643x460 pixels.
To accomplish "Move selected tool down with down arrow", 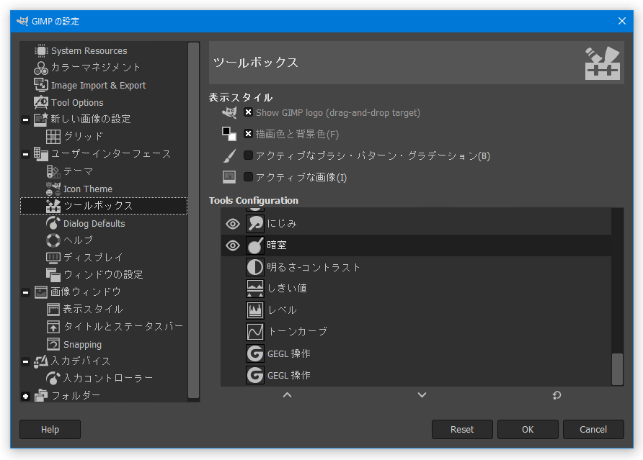I will point(422,395).
